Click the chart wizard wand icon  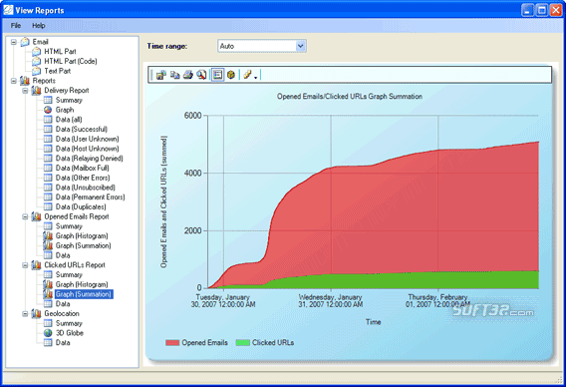247,75
